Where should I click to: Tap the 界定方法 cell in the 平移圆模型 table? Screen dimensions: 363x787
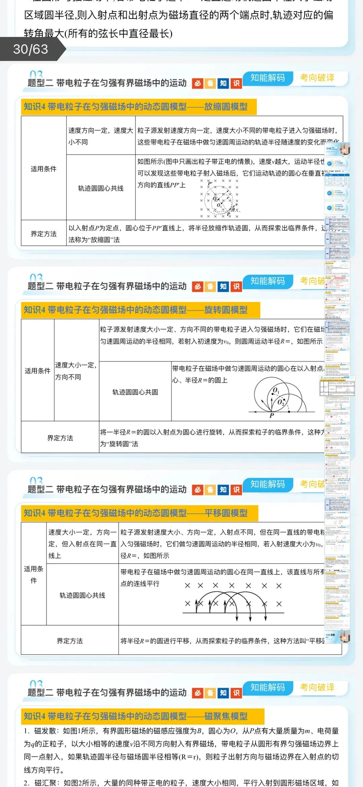point(70,640)
